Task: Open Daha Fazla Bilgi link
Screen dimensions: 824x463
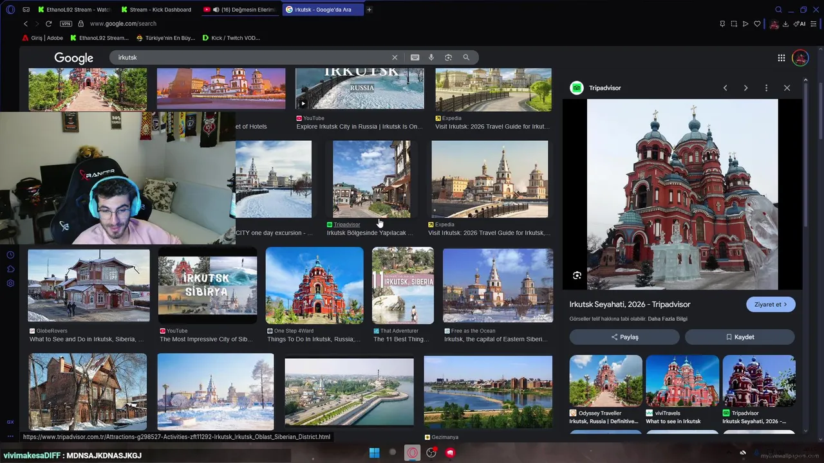Action: [x=668, y=319]
